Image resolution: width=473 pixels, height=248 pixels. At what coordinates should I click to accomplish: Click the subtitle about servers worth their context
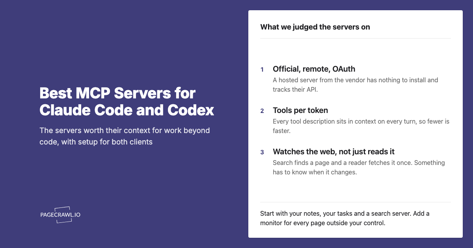125,136
